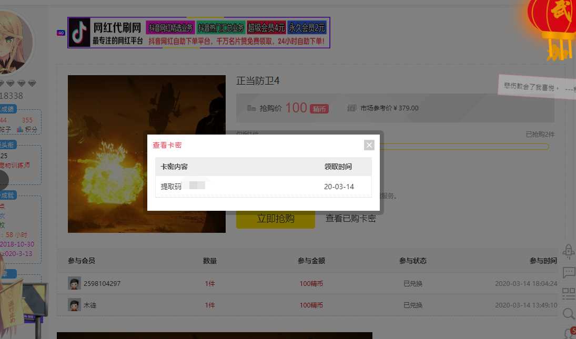This screenshot has height=339, width=576.
Task: Click the 20-03-14 claim date cell
Action: (339, 187)
